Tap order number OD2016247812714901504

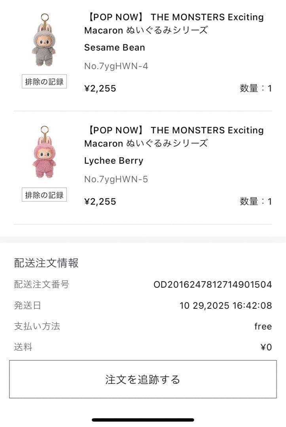click(212, 284)
